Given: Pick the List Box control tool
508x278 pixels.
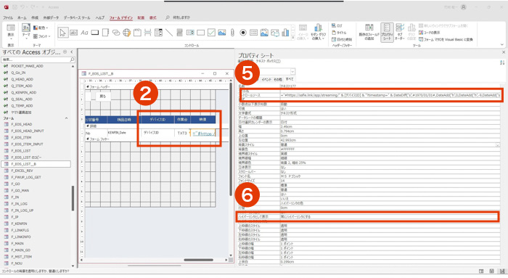Looking at the screenshot, I should click(190, 33).
